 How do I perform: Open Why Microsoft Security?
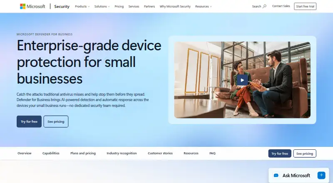pos(175,6)
